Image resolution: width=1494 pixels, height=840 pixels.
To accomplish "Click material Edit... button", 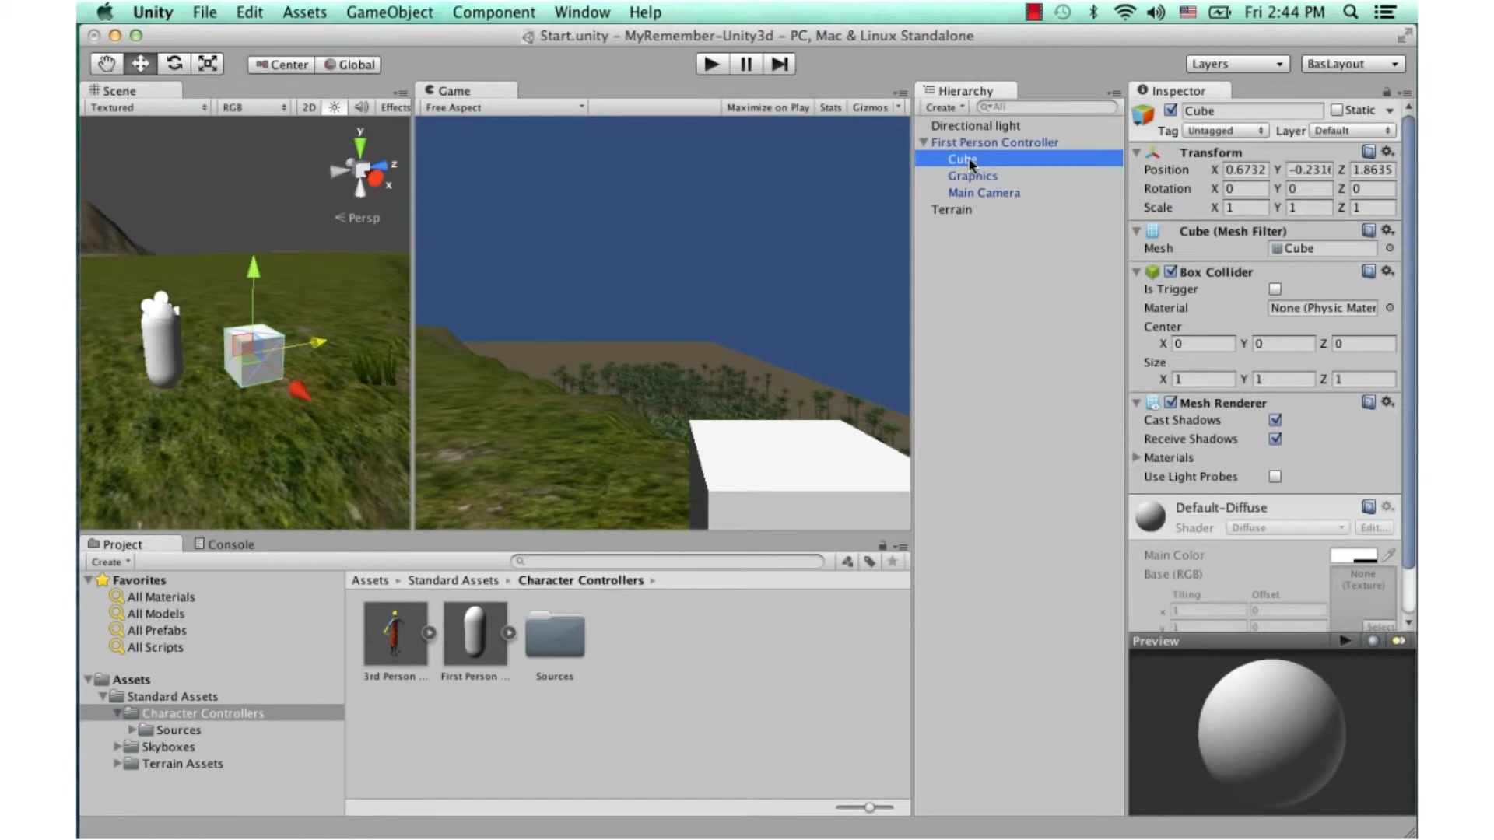I will pos(1374,527).
